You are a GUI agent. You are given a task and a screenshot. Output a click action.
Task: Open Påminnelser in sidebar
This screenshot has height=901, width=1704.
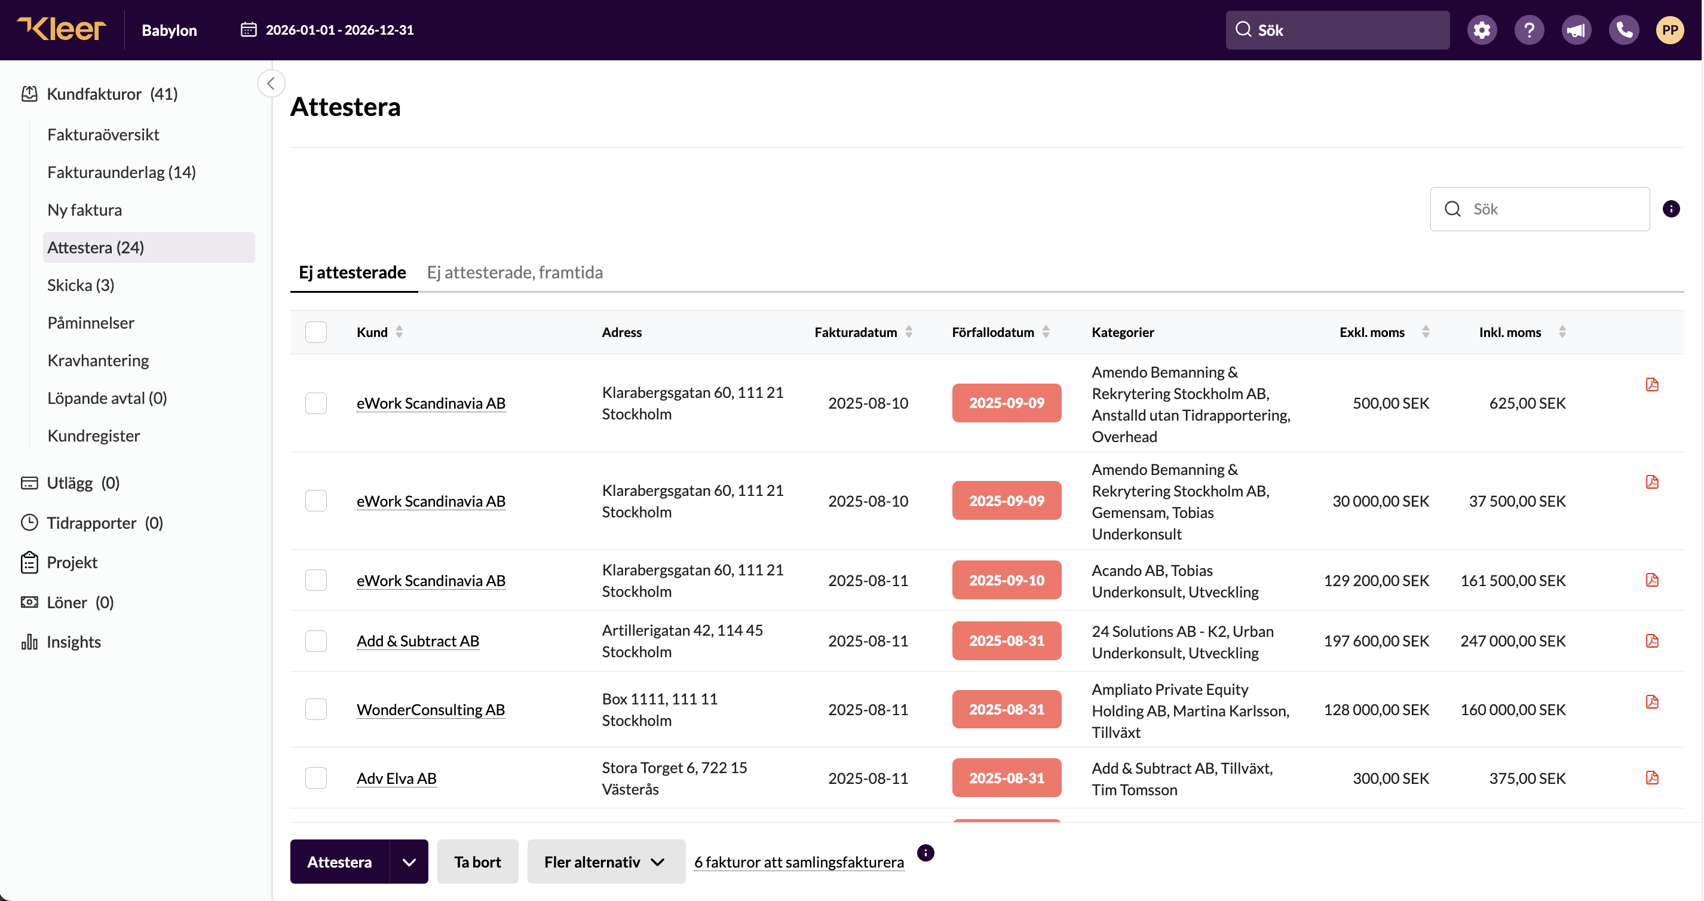click(x=91, y=323)
